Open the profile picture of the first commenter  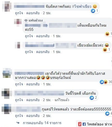tap(7, 6)
